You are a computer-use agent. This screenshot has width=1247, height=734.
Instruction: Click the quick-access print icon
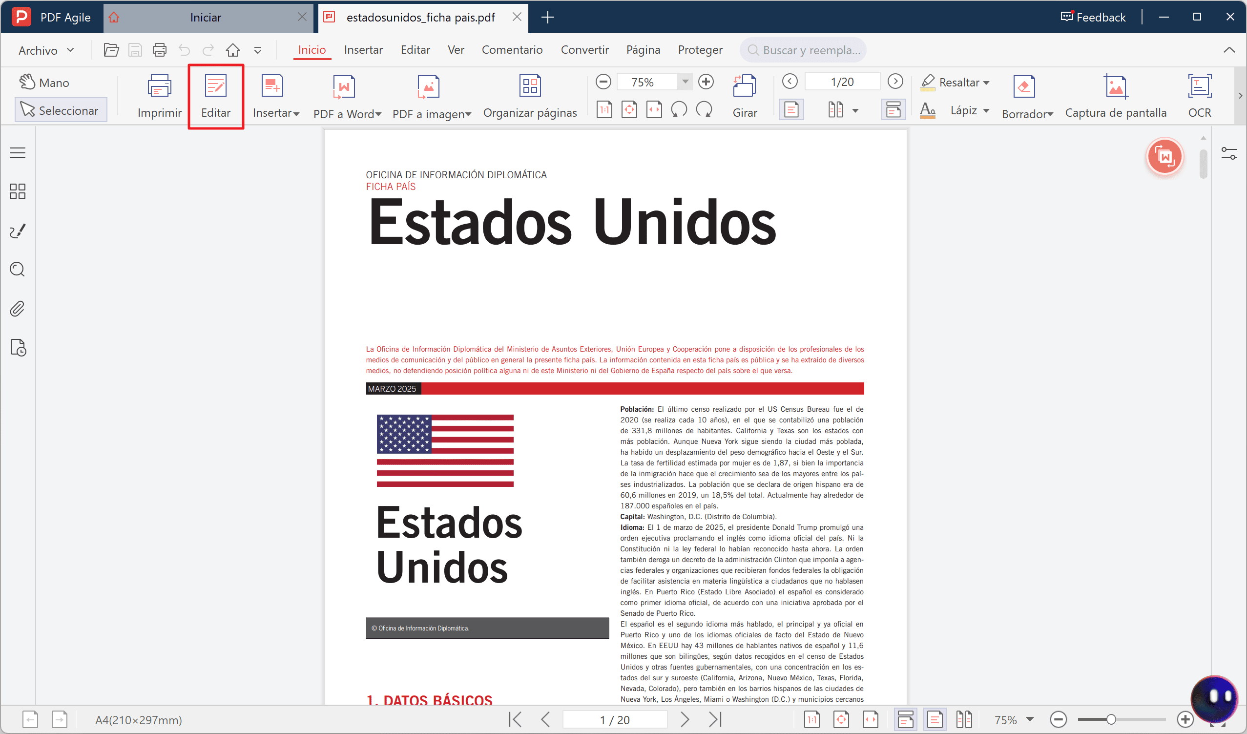(x=159, y=50)
